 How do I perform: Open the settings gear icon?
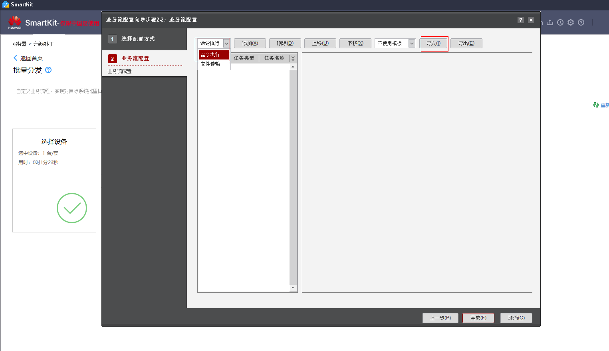tap(571, 22)
